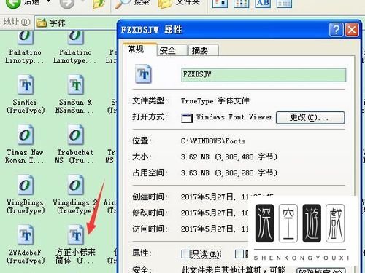Select the Times New Roman font icon
The height and width of the screenshot is (273, 365).
[x=26, y=135]
